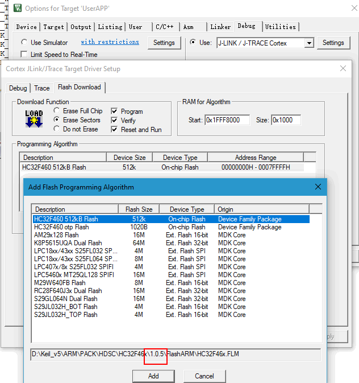The width and height of the screenshot is (359, 383).
Task: Close the Cortex JLink/JTrace Target Driver Setup window
Action: (x=343, y=68)
